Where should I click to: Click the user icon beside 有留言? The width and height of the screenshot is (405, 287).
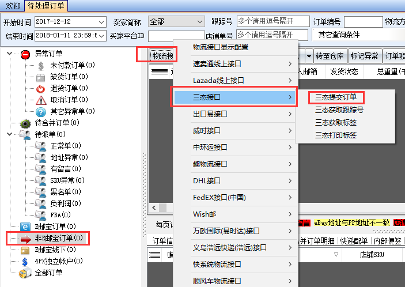pyautogui.click(x=40, y=169)
